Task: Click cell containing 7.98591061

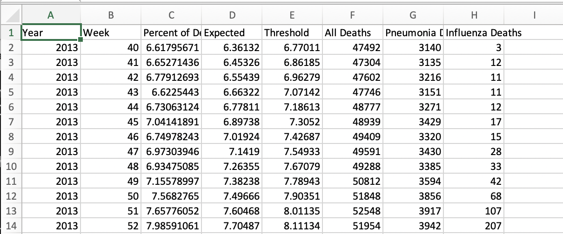Action: point(171,226)
